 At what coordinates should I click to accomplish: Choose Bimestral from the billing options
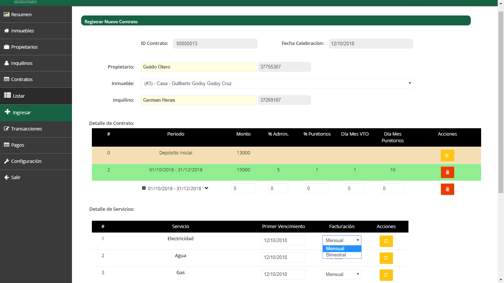click(336, 255)
